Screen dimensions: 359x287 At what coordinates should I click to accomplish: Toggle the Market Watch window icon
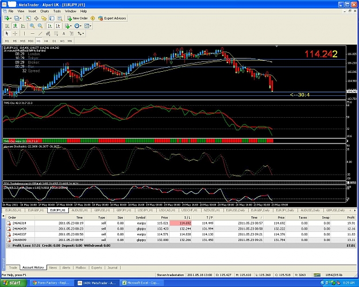point(28,18)
